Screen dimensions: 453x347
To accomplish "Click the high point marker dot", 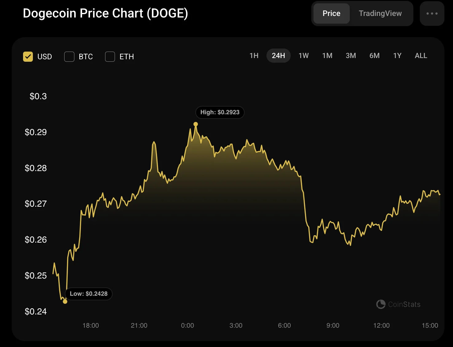I will tap(196, 124).
